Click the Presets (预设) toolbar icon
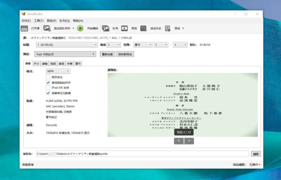This screenshot has width=281, height=180. tap(168, 28)
